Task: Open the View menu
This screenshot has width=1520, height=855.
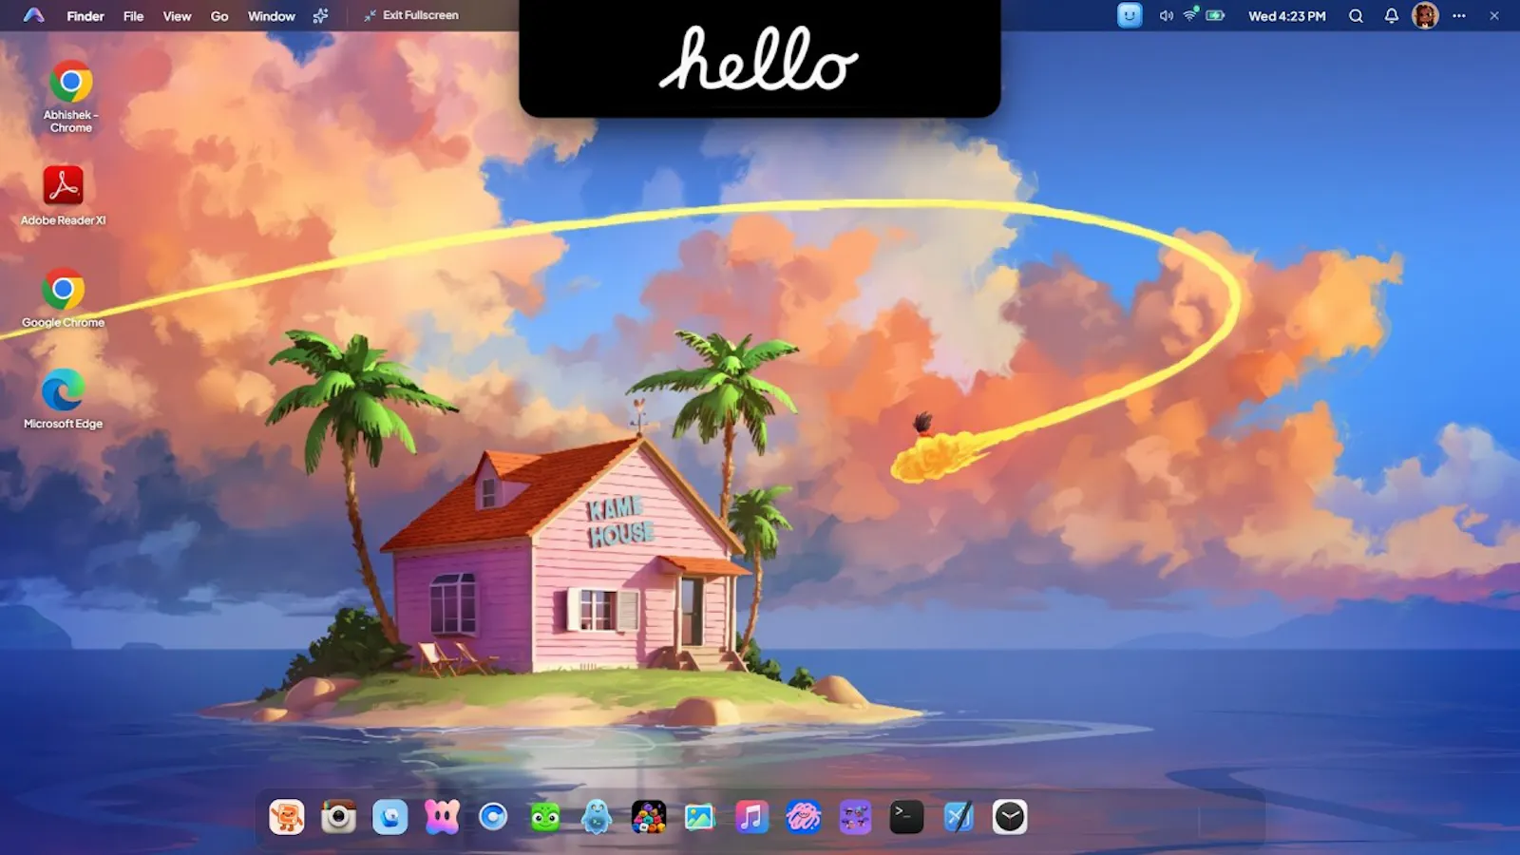Action: pos(177,16)
